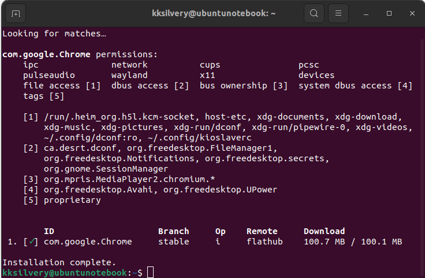Click 'system dbus access [4]' text
This screenshot has height=278, width=425.
355,86
